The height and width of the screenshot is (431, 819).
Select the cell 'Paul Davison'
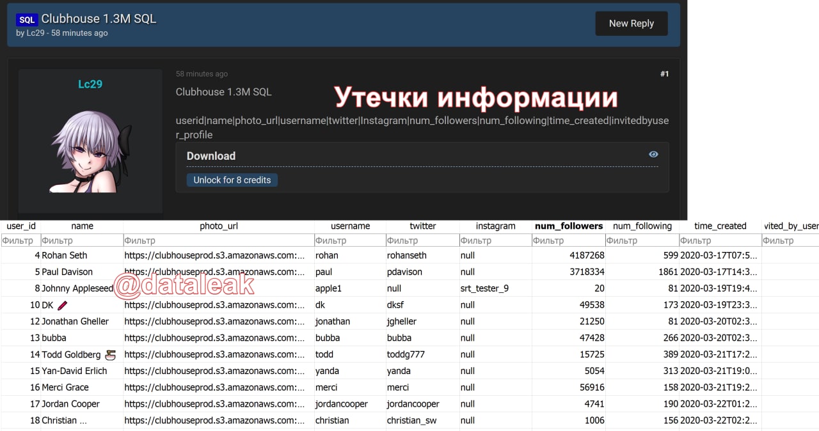tap(83, 272)
